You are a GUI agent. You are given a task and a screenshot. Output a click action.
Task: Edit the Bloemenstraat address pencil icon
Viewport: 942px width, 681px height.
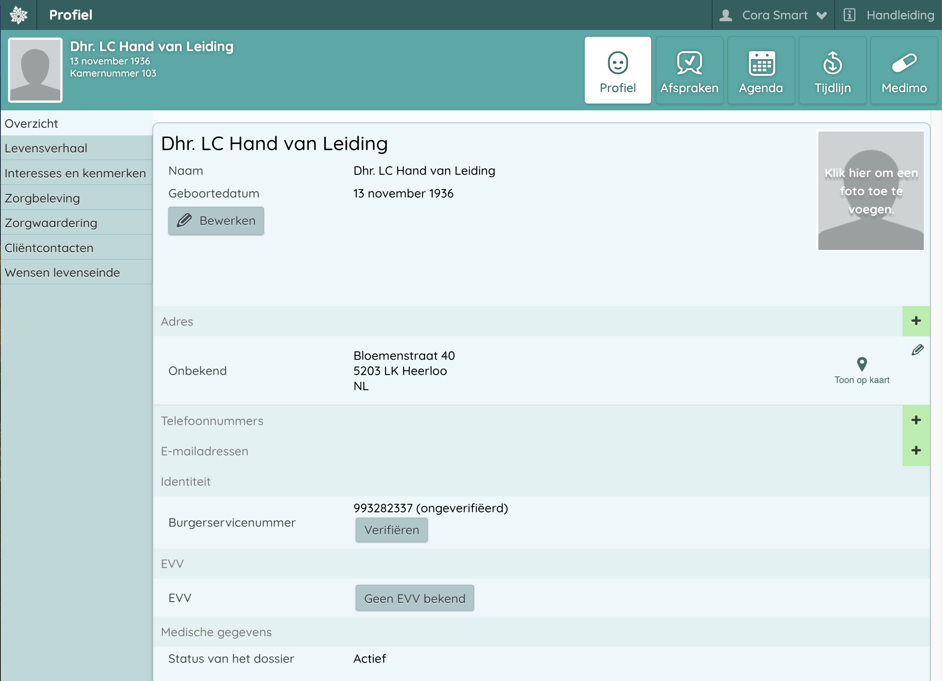[x=917, y=350]
